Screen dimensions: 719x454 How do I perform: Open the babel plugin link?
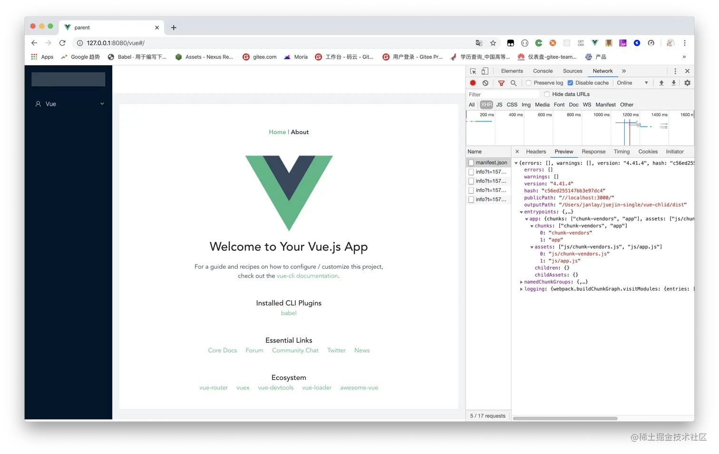click(289, 313)
